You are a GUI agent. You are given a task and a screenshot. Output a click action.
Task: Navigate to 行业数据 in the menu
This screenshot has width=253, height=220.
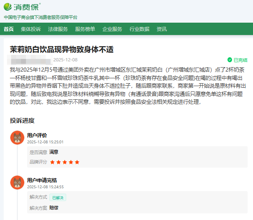tap(139, 29)
